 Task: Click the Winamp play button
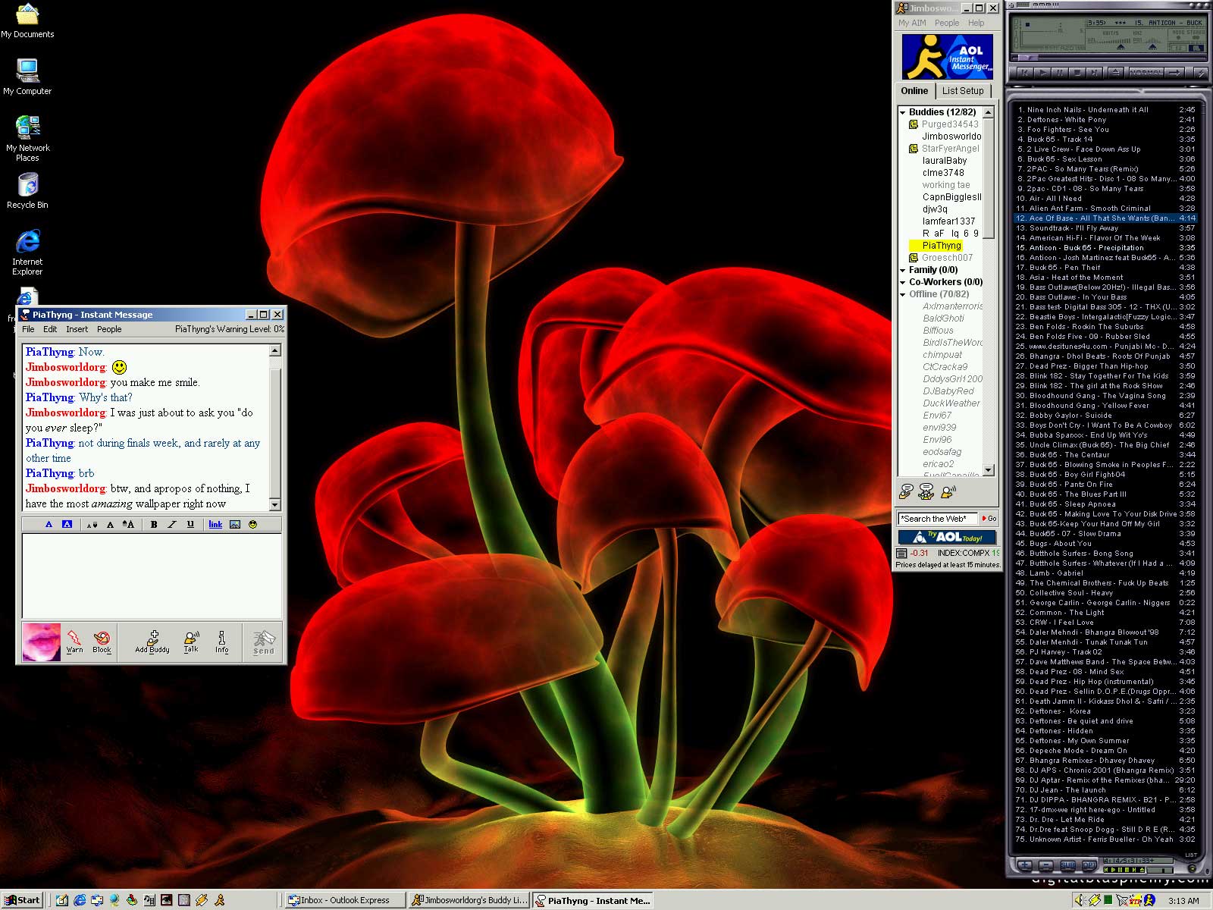pyautogui.click(x=1042, y=73)
